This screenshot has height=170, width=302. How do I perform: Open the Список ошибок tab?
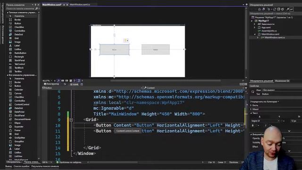22,166
